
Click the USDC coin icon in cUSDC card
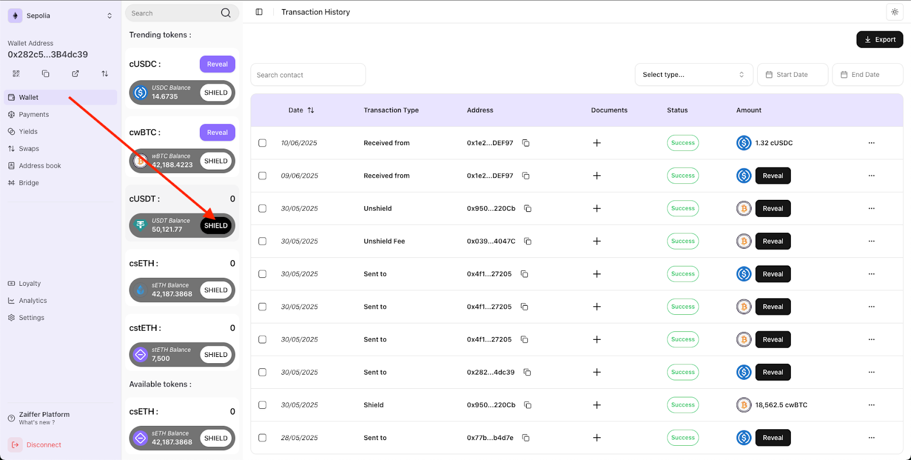tap(141, 92)
